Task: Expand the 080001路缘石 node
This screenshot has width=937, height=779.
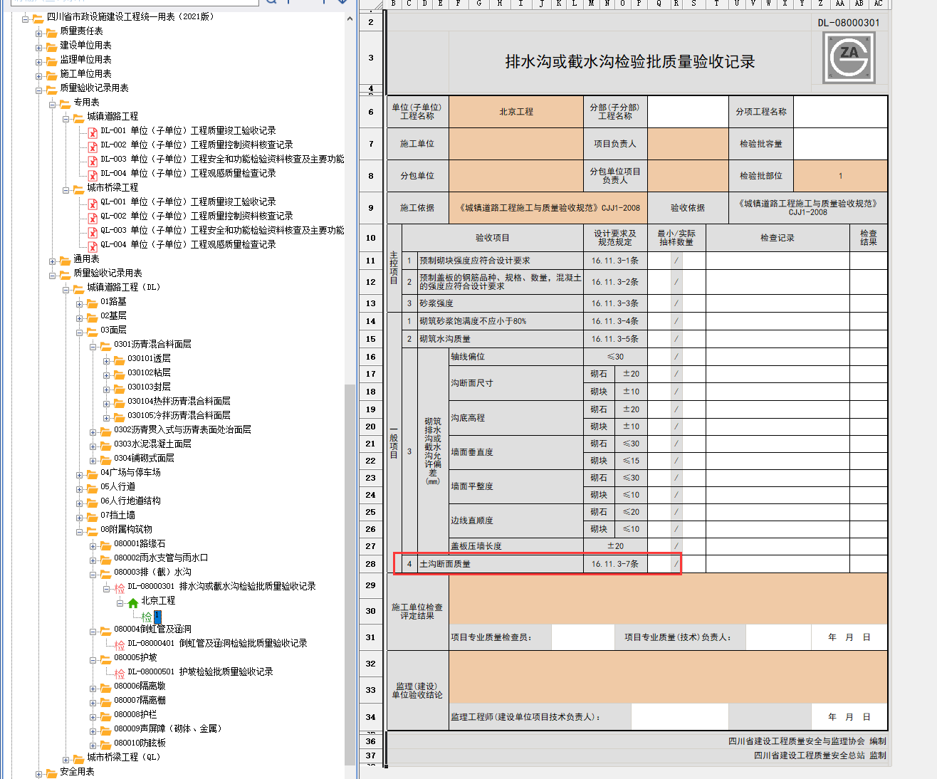Action: click(x=93, y=545)
